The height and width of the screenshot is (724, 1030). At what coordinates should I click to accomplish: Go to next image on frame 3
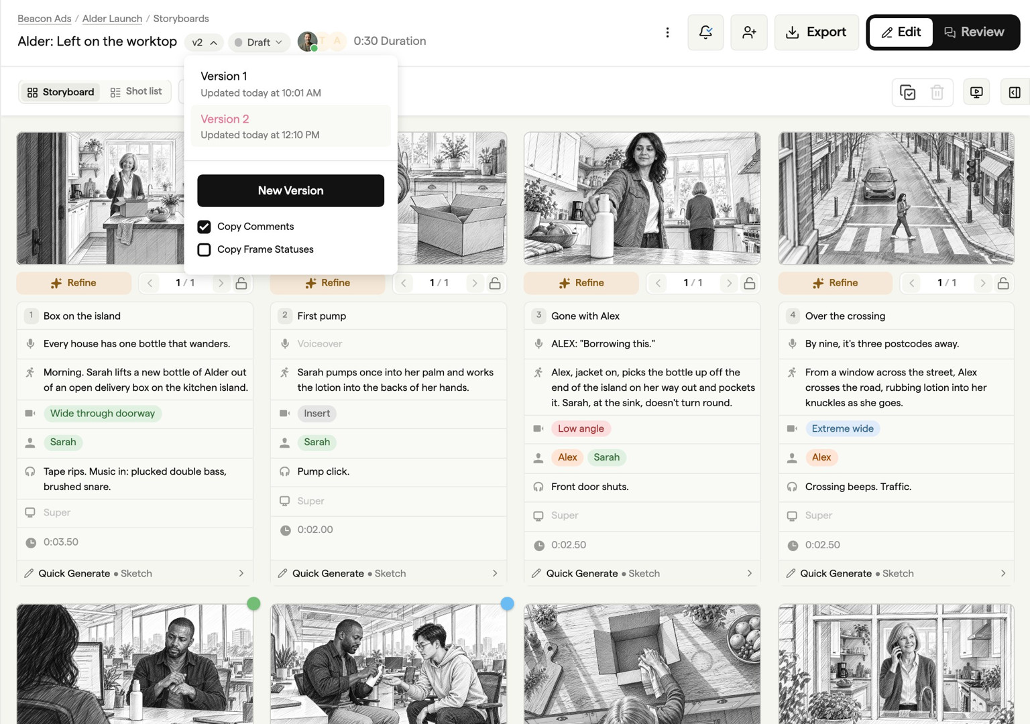point(729,283)
